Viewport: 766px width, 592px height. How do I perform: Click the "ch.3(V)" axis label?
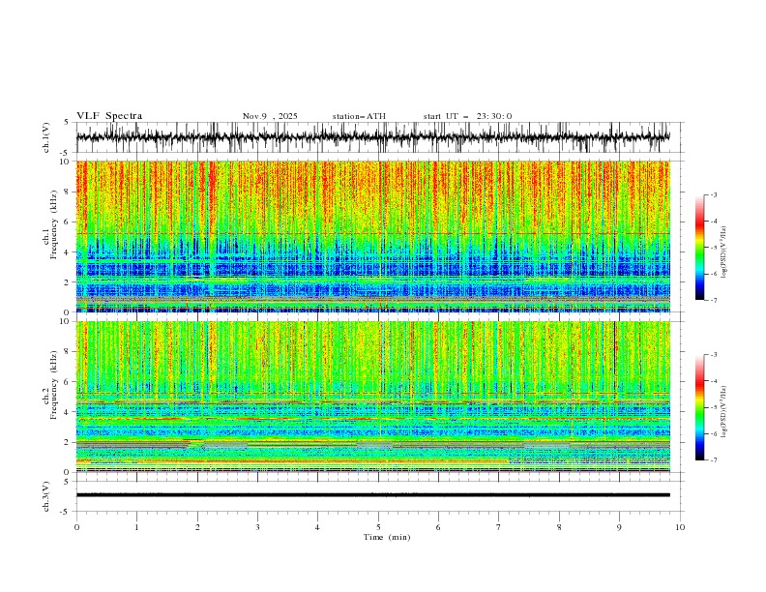click(x=46, y=496)
